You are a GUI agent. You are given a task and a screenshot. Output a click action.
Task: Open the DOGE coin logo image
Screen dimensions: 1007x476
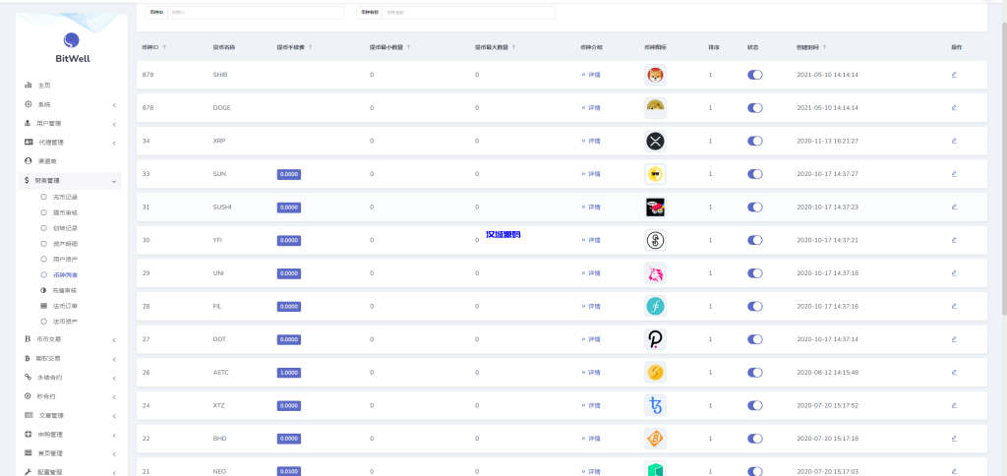(x=655, y=108)
